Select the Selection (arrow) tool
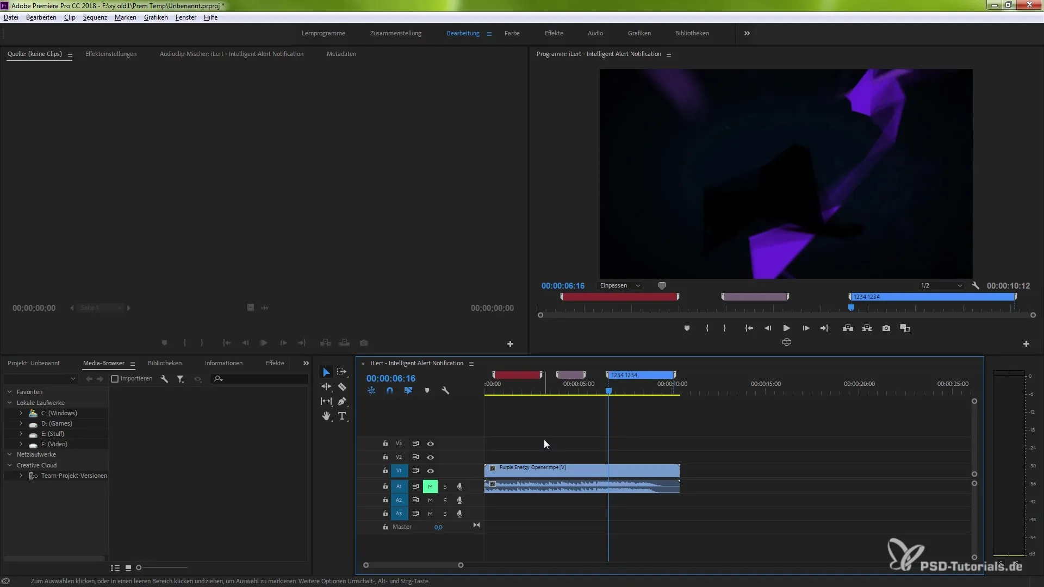The image size is (1044, 587). pos(326,372)
